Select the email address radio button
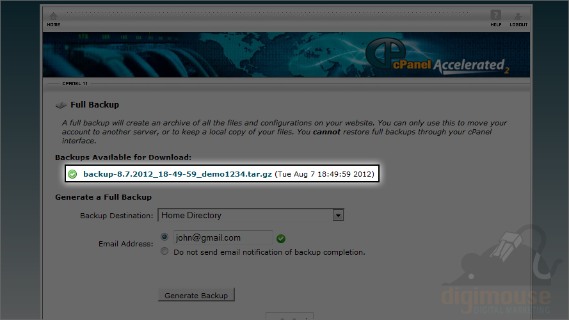Screen dimensions: 569x320 pos(164,237)
